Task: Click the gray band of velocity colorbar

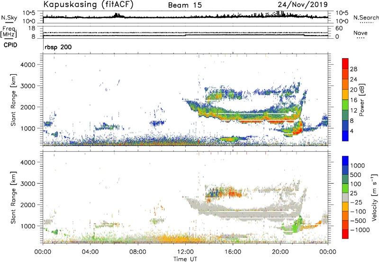Action: (x=345, y=197)
